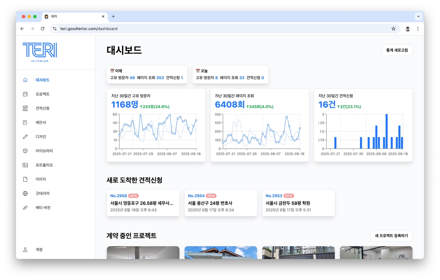The width and height of the screenshot is (440, 280).
Task: Click the 새 프로젝트 등록하기 button
Action: click(391, 236)
